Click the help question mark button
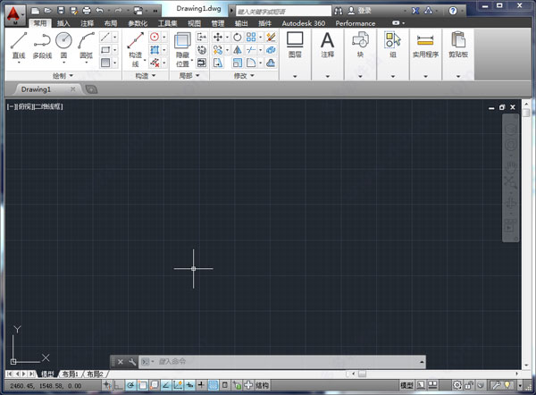Screen dimensions: 536x395 pyautogui.click(x=453, y=11)
